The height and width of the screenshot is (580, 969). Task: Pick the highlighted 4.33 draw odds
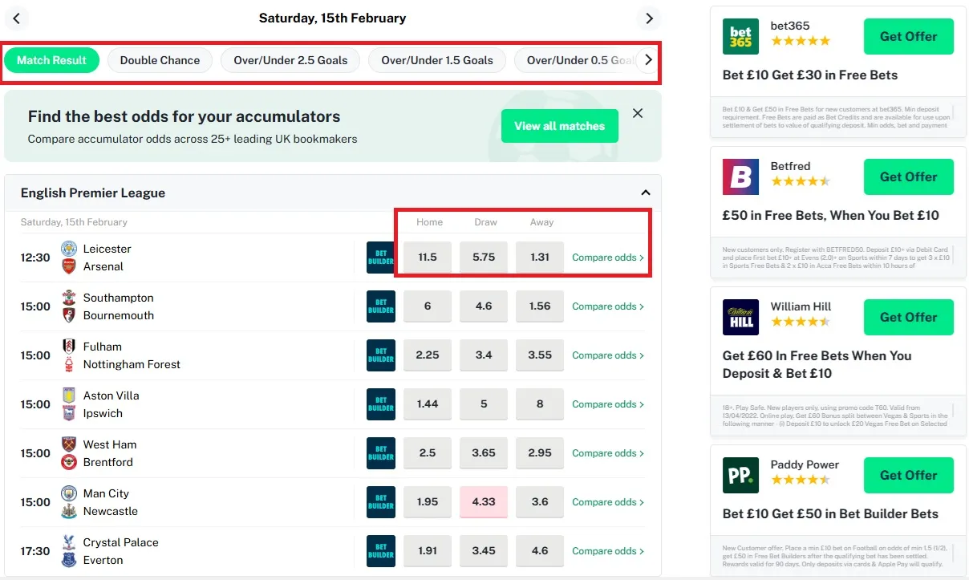click(484, 502)
